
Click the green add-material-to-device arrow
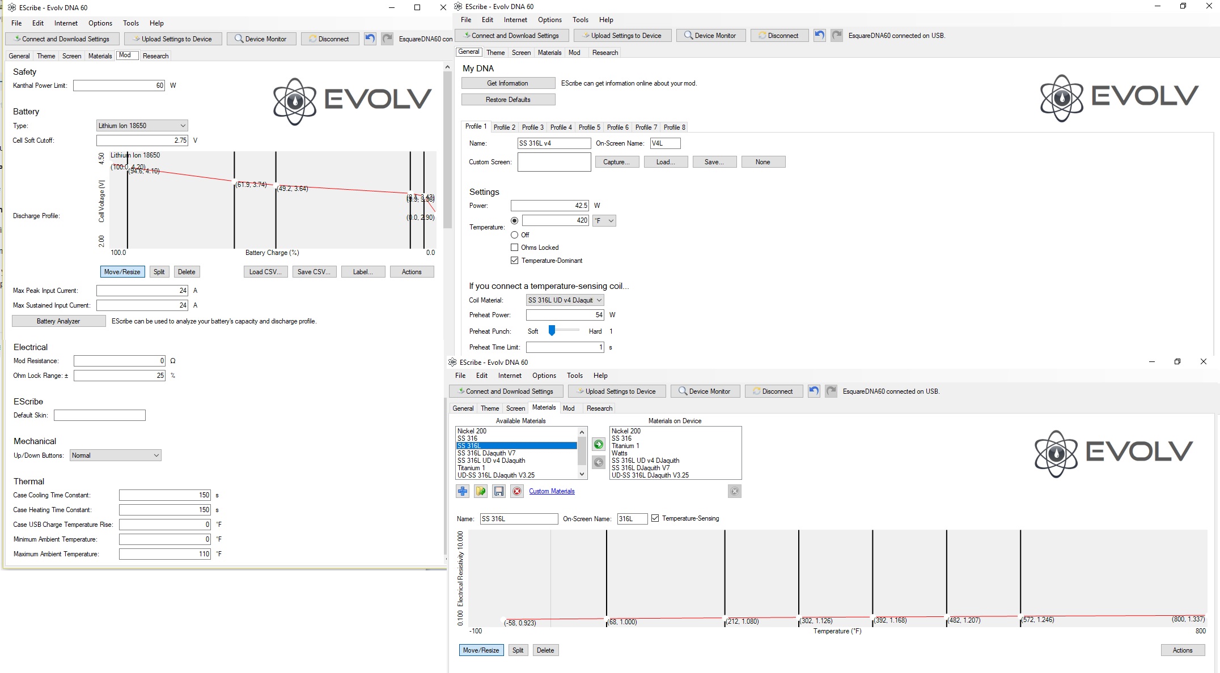(598, 445)
